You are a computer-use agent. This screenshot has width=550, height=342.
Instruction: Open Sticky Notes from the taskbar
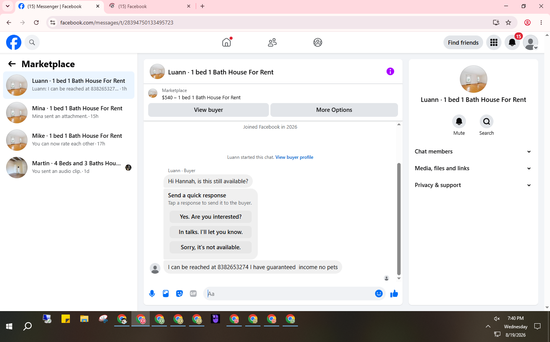coord(66,319)
